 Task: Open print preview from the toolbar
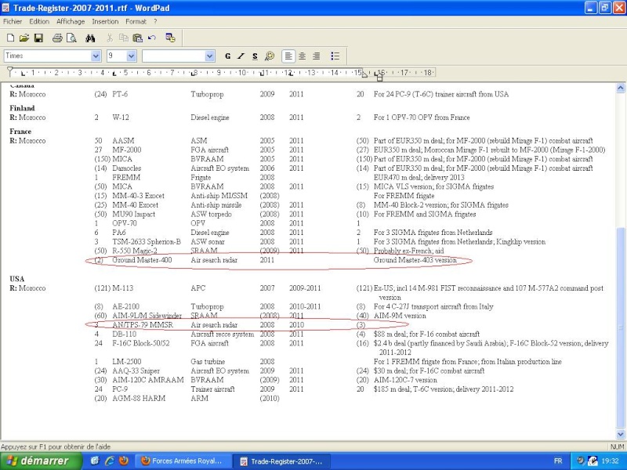click(71, 38)
